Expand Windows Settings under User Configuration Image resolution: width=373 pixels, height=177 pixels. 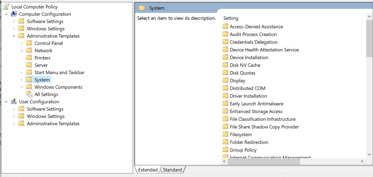point(14,116)
